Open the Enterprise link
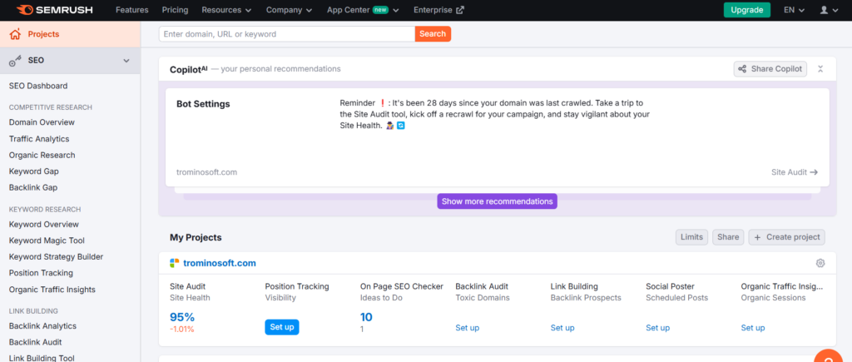Image resolution: width=852 pixels, height=362 pixels. [x=439, y=10]
